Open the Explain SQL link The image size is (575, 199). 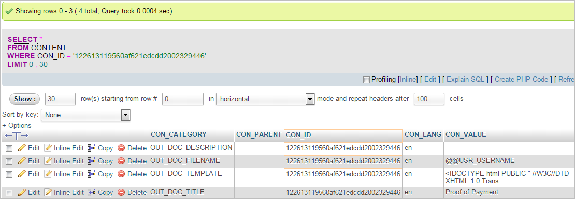click(x=466, y=80)
